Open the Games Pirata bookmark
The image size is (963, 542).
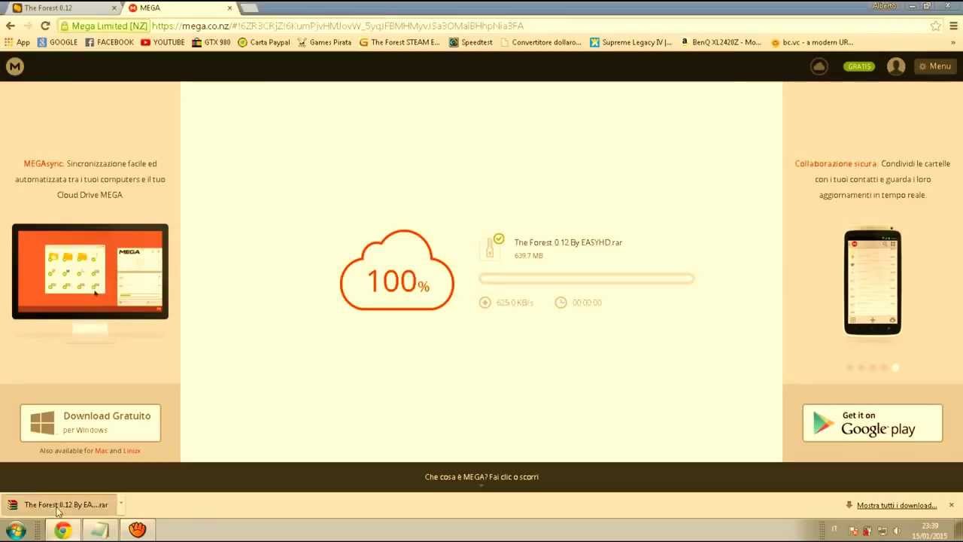[324, 42]
